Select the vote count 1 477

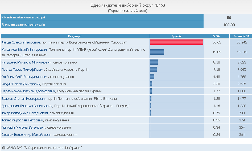pyautogui.click(x=242, y=99)
